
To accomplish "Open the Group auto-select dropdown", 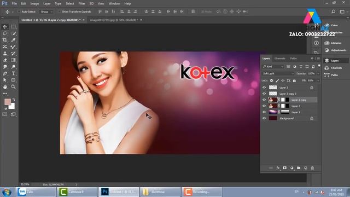I will [x=46, y=11].
